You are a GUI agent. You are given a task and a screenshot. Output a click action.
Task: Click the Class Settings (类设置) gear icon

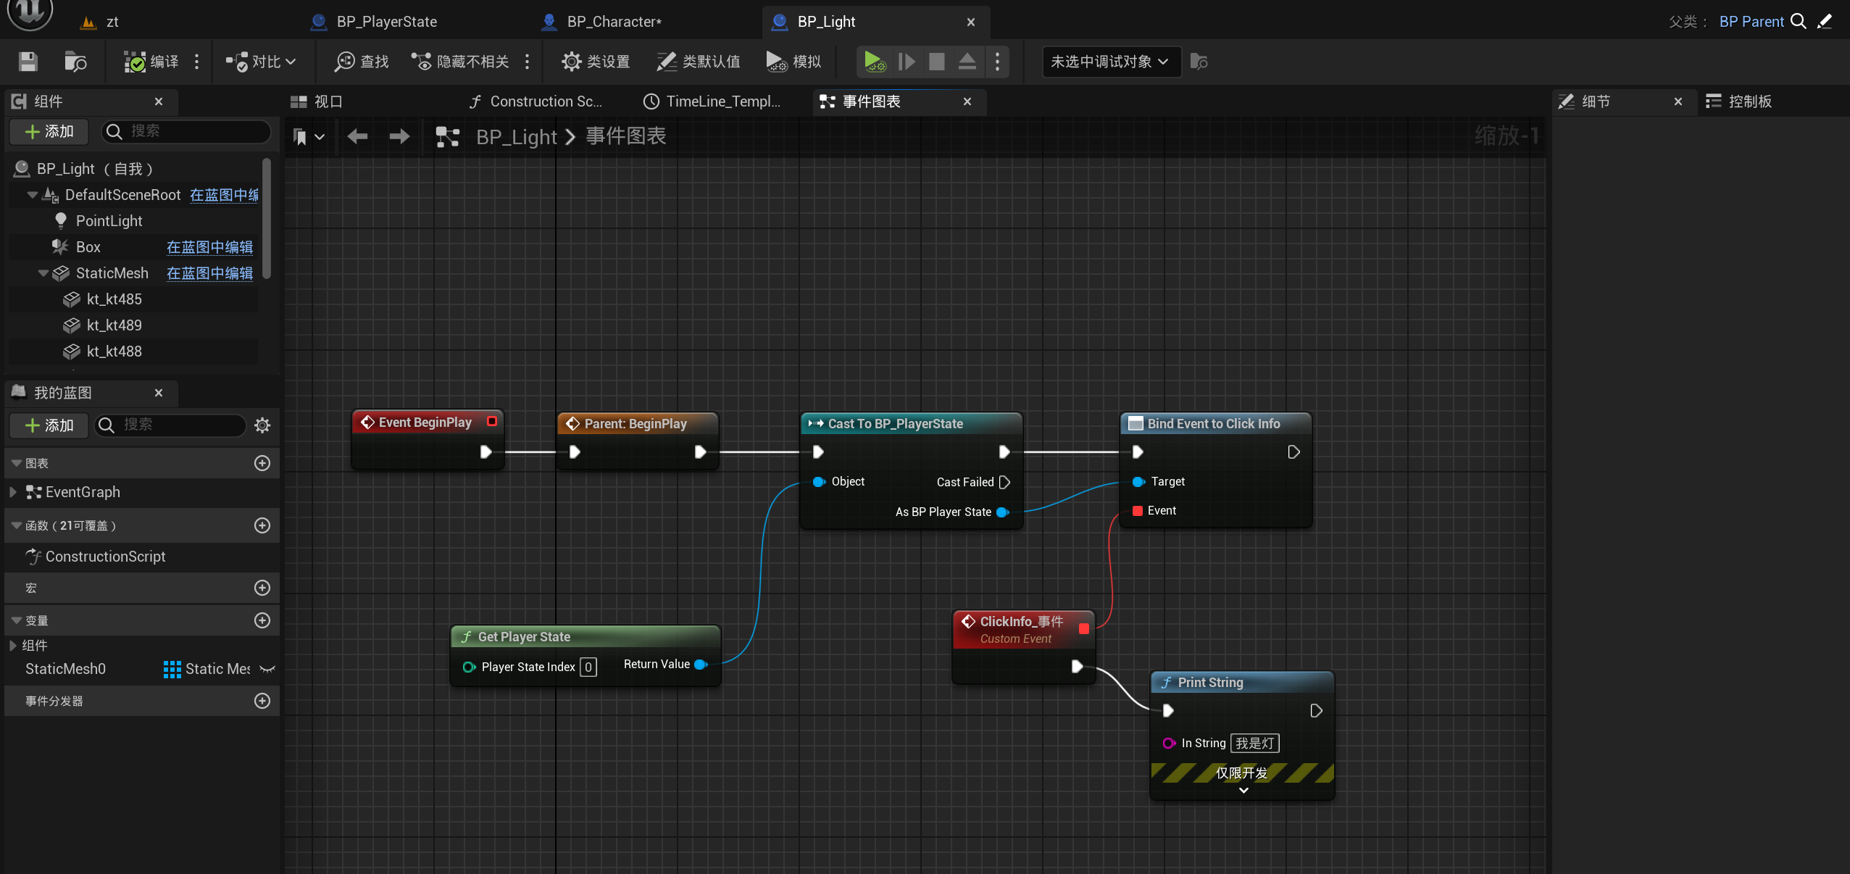pos(571,62)
